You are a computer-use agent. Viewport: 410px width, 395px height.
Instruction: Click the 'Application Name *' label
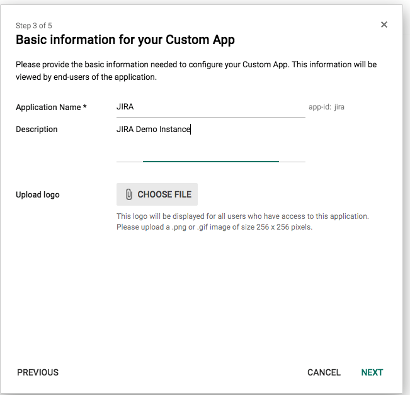51,108
